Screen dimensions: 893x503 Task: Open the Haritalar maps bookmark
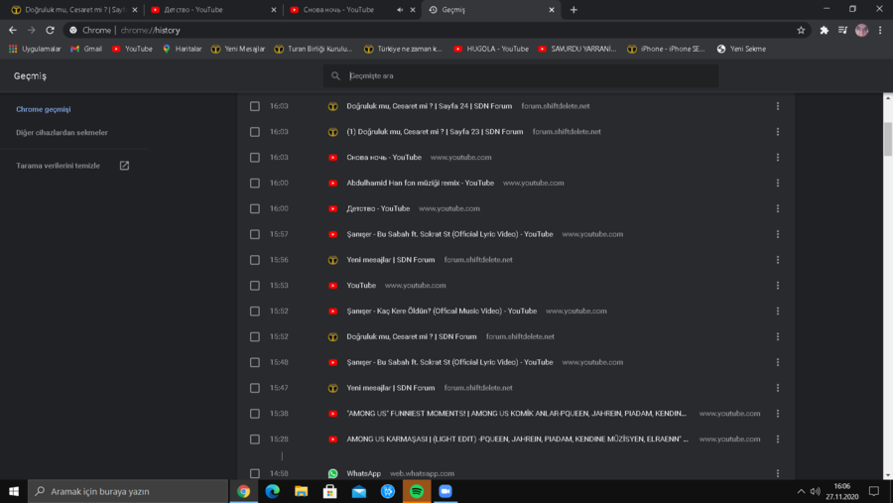click(x=183, y=49)
